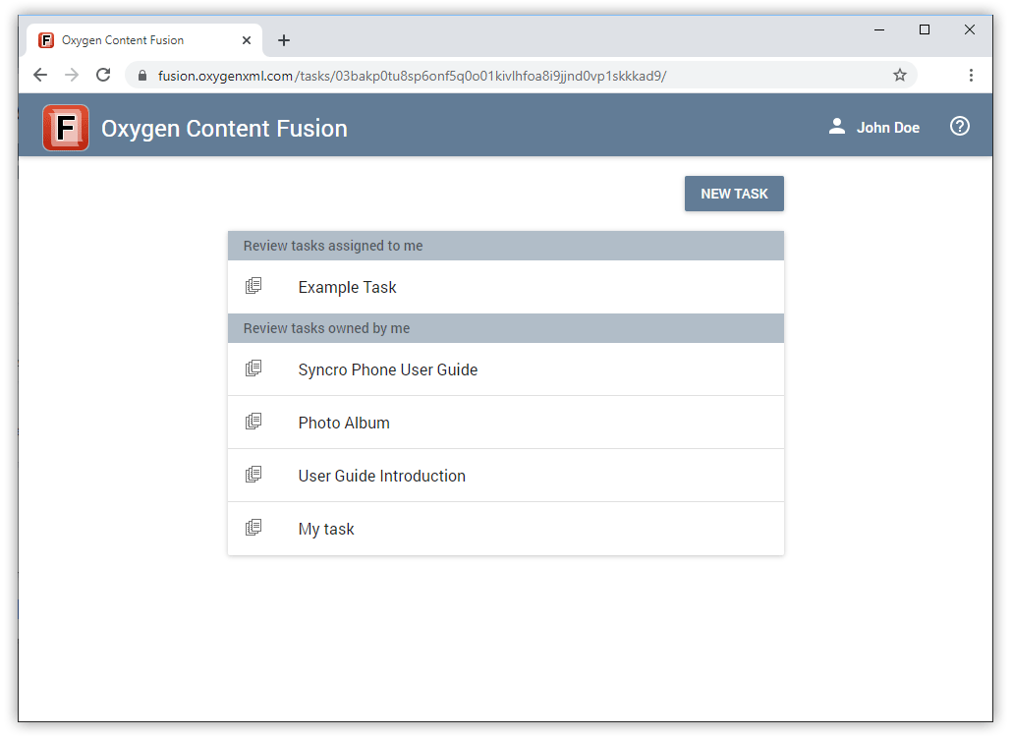Click the task icon beside Example Task

point(253,286)
